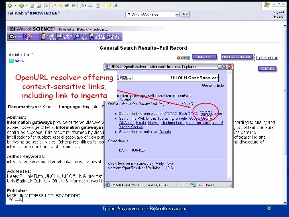Open the History icon in toolbar
The width and height of the screenshot is (289, 217).
click(73, 6)
